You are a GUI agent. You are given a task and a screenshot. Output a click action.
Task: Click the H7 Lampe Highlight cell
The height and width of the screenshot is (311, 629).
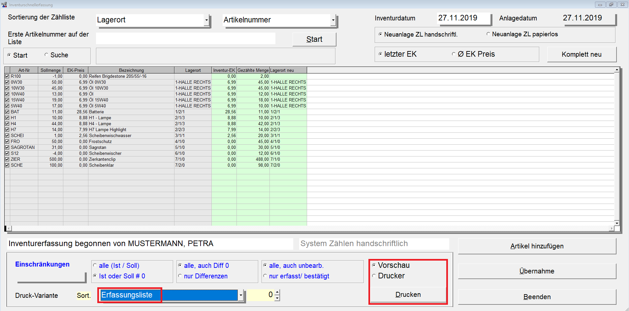pos(131,129)
